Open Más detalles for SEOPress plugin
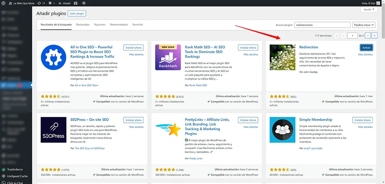The width and height of the screenshot is (385, 184). 136,127
